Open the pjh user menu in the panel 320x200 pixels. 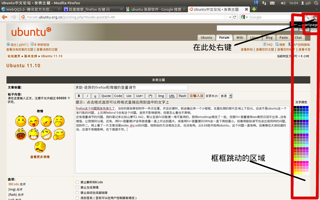coord(306,3)
